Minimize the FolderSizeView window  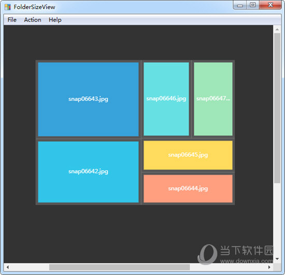[240, 5]
